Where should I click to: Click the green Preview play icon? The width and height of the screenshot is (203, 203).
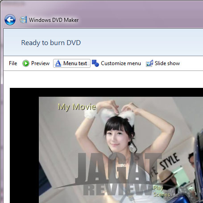[x=26, y=63]
